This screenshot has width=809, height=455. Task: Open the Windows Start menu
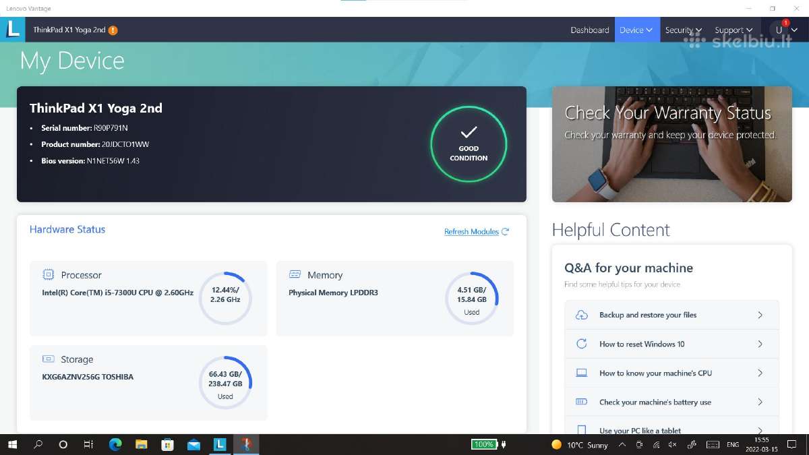[12, 444]
